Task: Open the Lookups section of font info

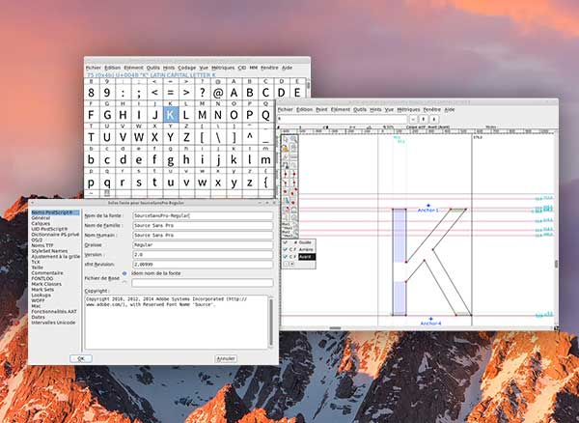Action: tap(41, 296)
